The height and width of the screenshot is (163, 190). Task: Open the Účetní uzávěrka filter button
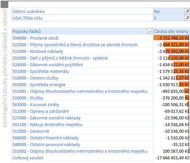tap(187, 11)
